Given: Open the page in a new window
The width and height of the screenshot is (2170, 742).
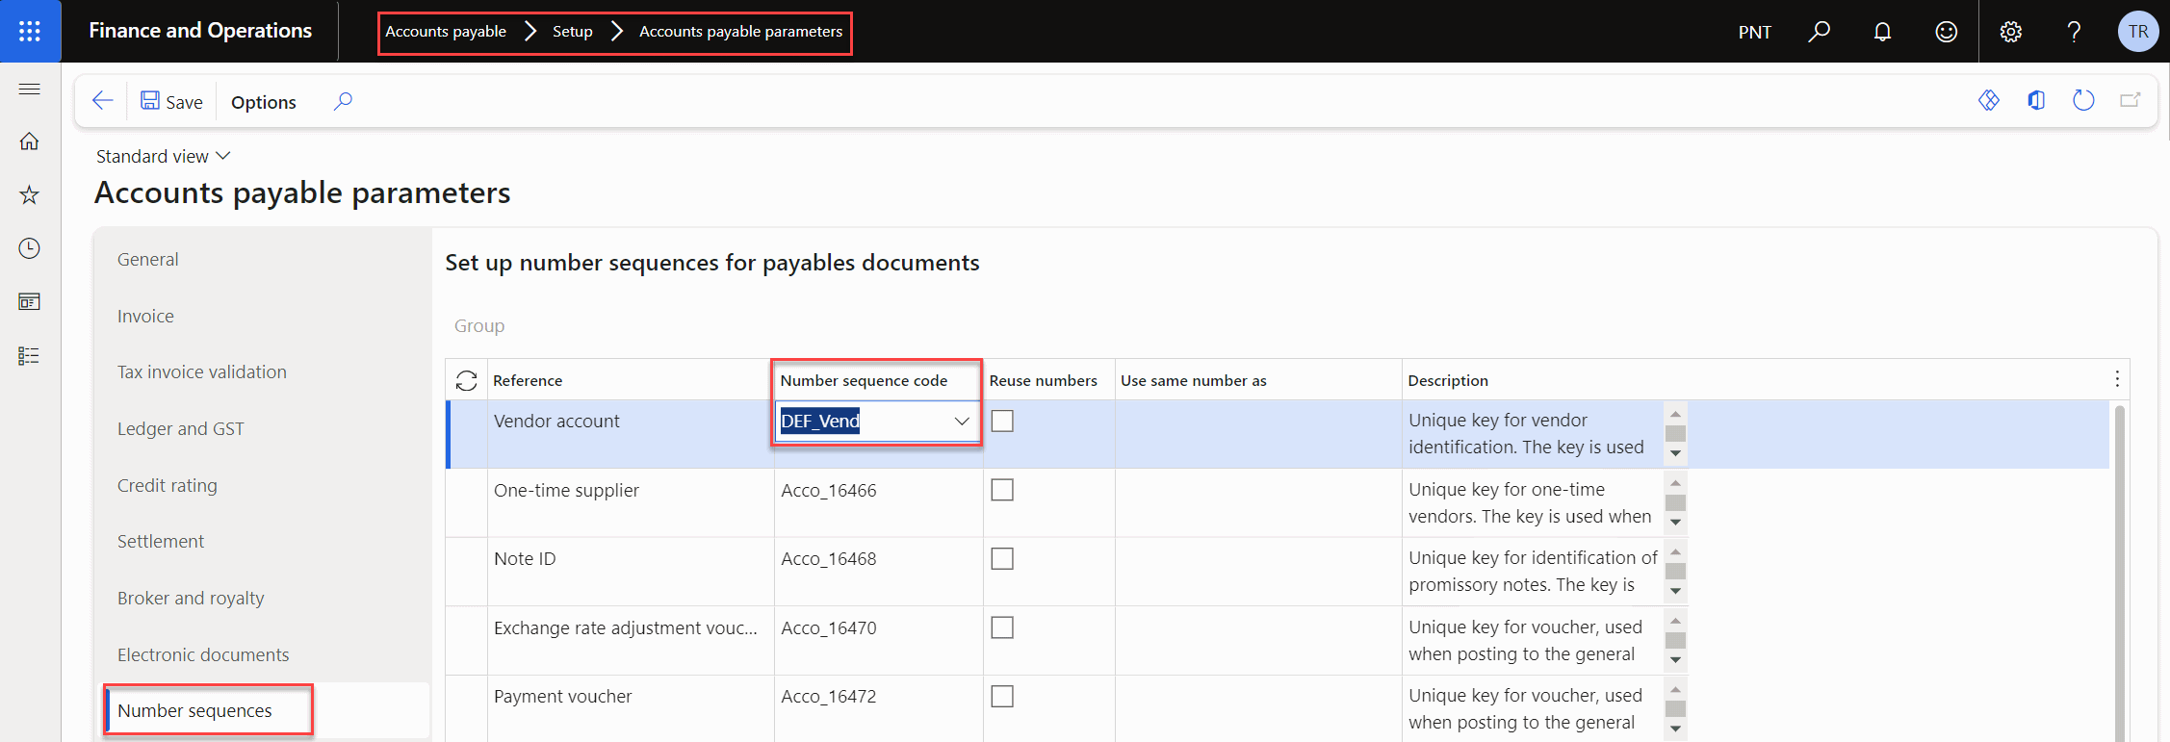Looking at the screenshot, I should (x=2130, y=100).
